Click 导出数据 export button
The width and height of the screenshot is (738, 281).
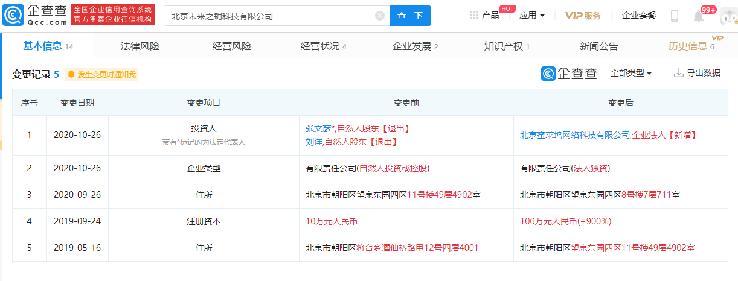coord(697,73)
